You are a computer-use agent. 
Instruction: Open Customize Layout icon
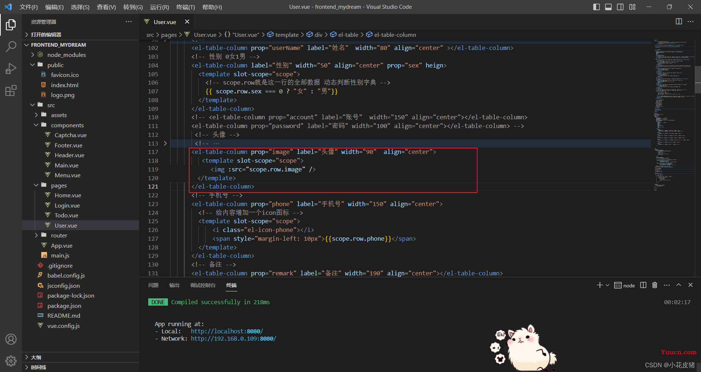pos(632,7)
